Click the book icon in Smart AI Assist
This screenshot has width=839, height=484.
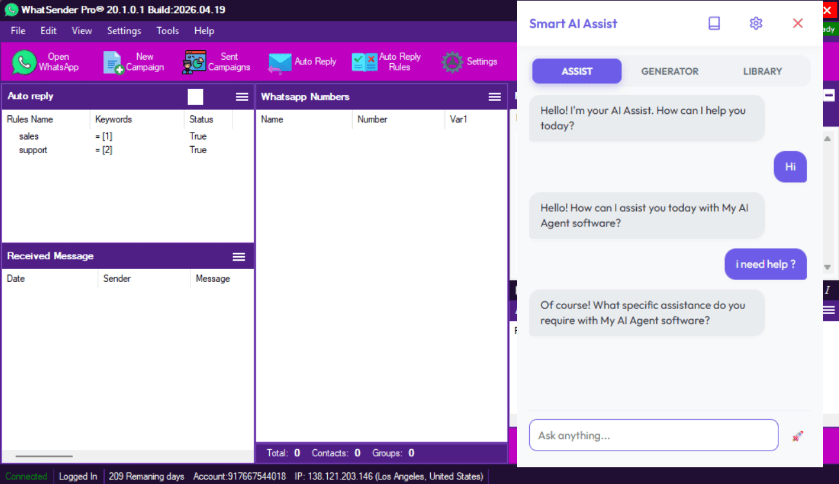(x=714, y=23)
